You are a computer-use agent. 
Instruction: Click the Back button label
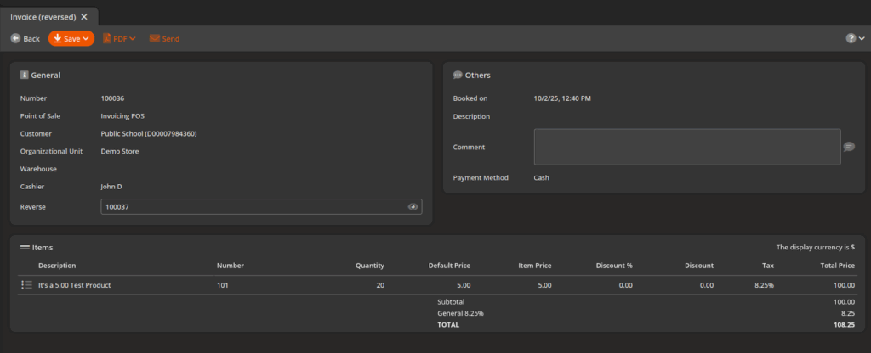coord(31,38)
